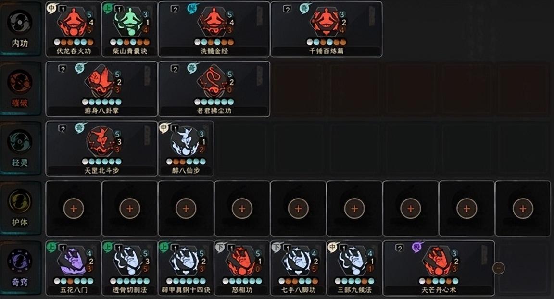Click the 醉八仙步 skill card
The height and width of the screenshot is (299, 554).
point(186,148)
